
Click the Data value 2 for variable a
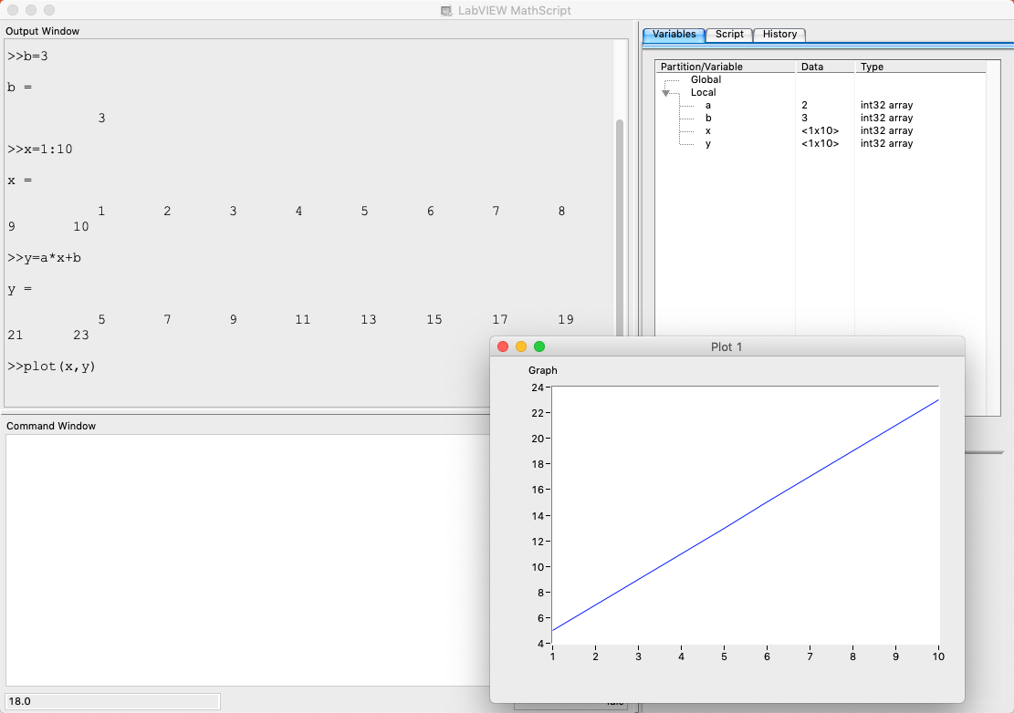[x=804, y=105]
